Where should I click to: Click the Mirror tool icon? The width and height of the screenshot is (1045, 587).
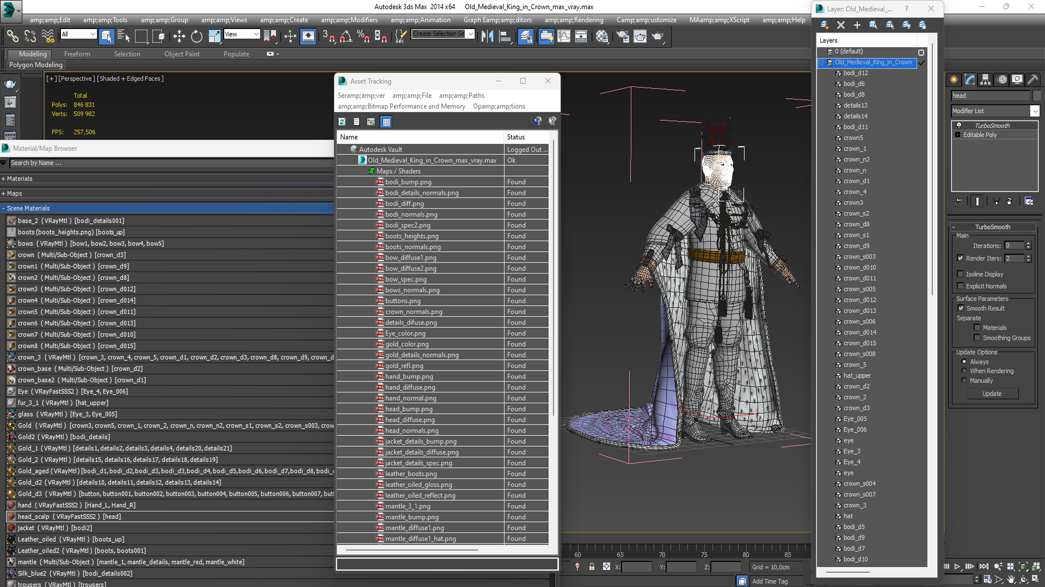tap(487, 36)
